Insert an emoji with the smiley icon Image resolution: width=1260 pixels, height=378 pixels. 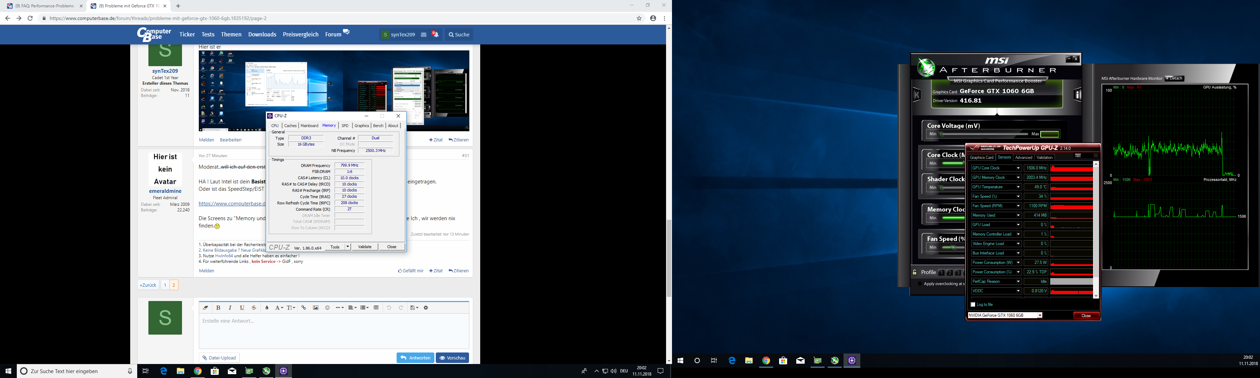tap(327, 308)
